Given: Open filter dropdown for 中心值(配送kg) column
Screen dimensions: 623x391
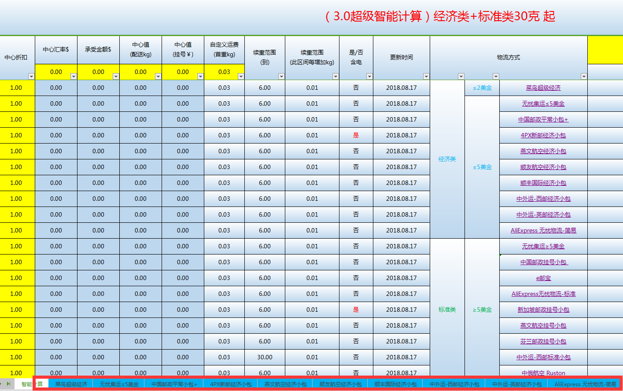Looking at the screenshot, I should point(158,77).
